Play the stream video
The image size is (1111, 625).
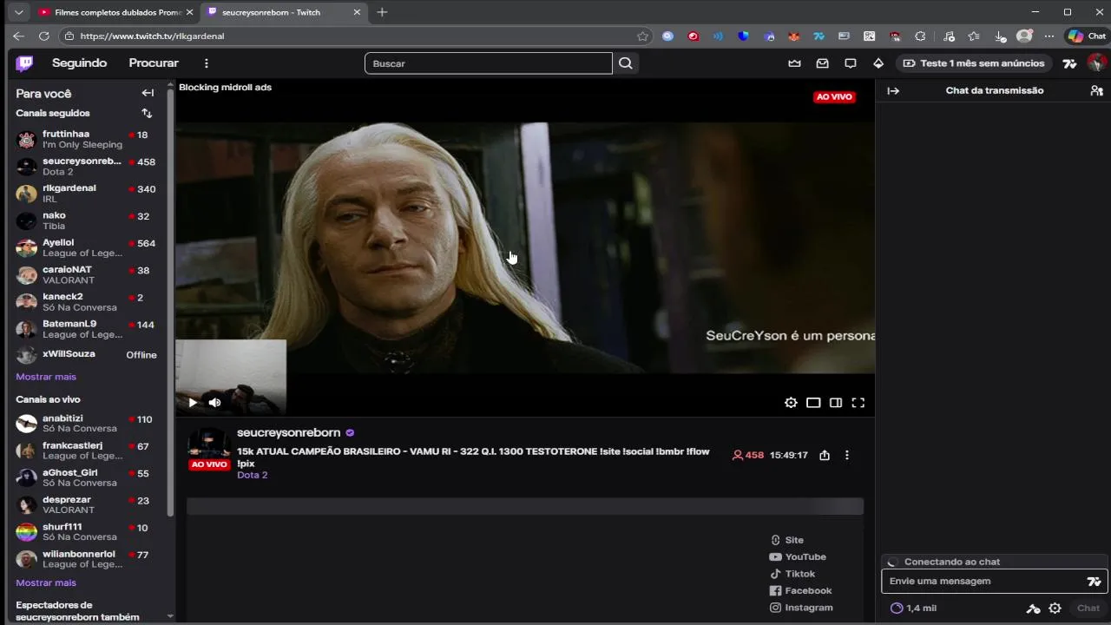(193, 403)
